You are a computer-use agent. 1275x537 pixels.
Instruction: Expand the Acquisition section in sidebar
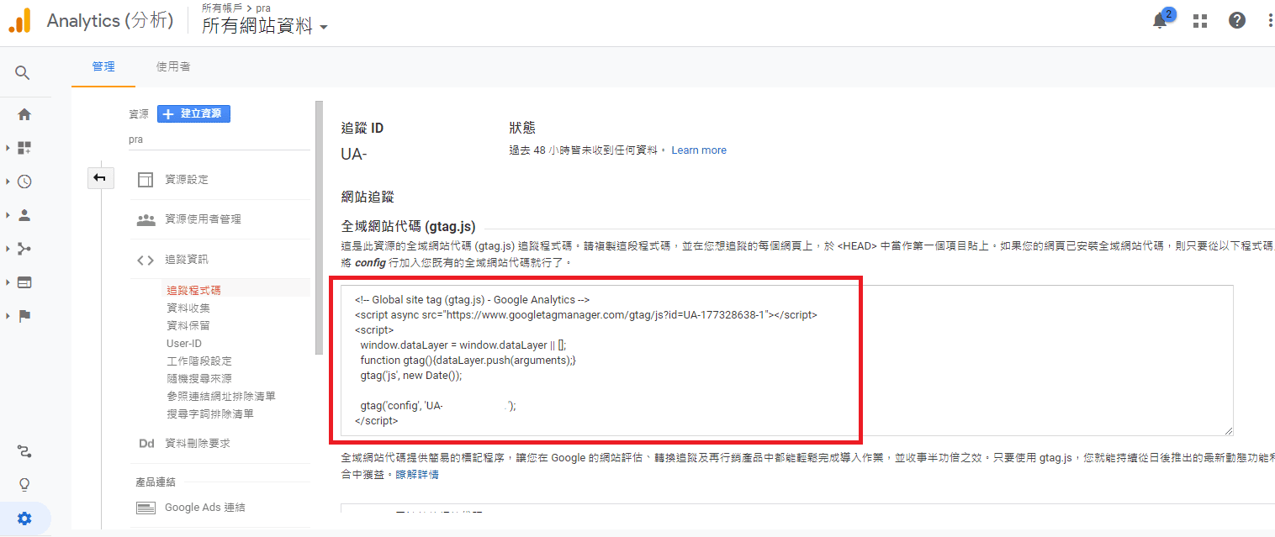(8, 249)
